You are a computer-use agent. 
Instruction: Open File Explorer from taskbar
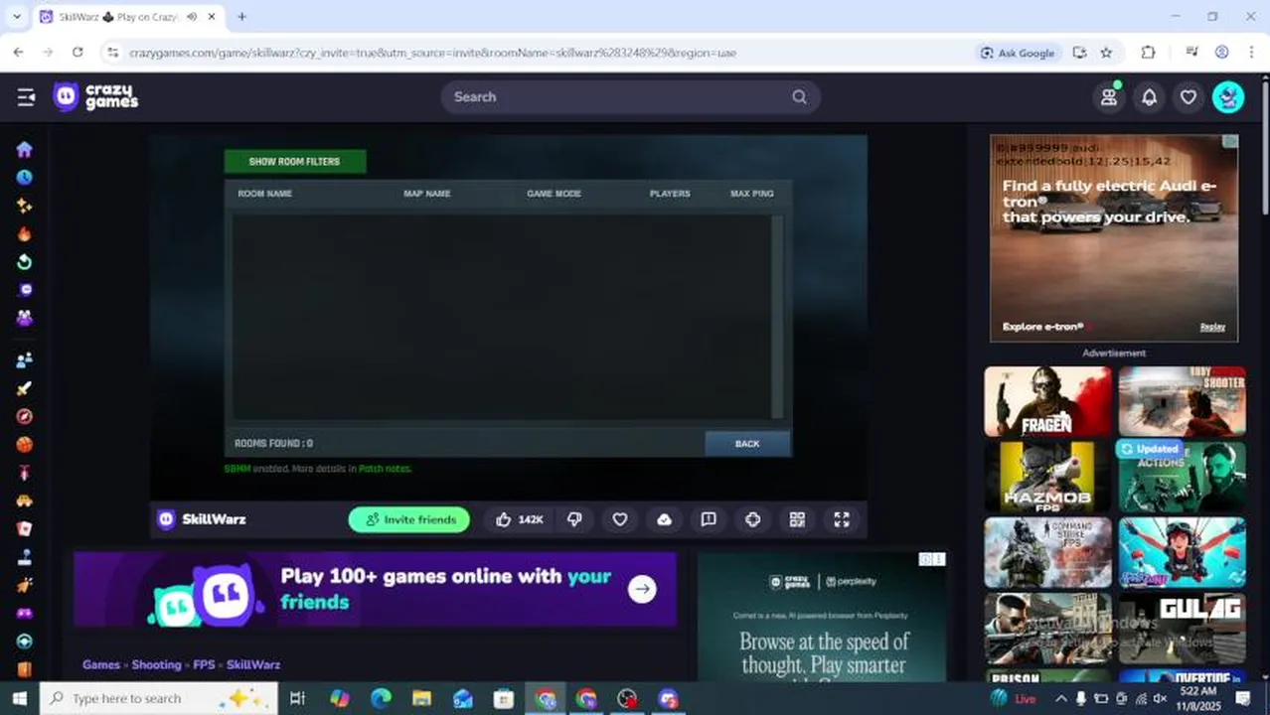click(421, 698)
